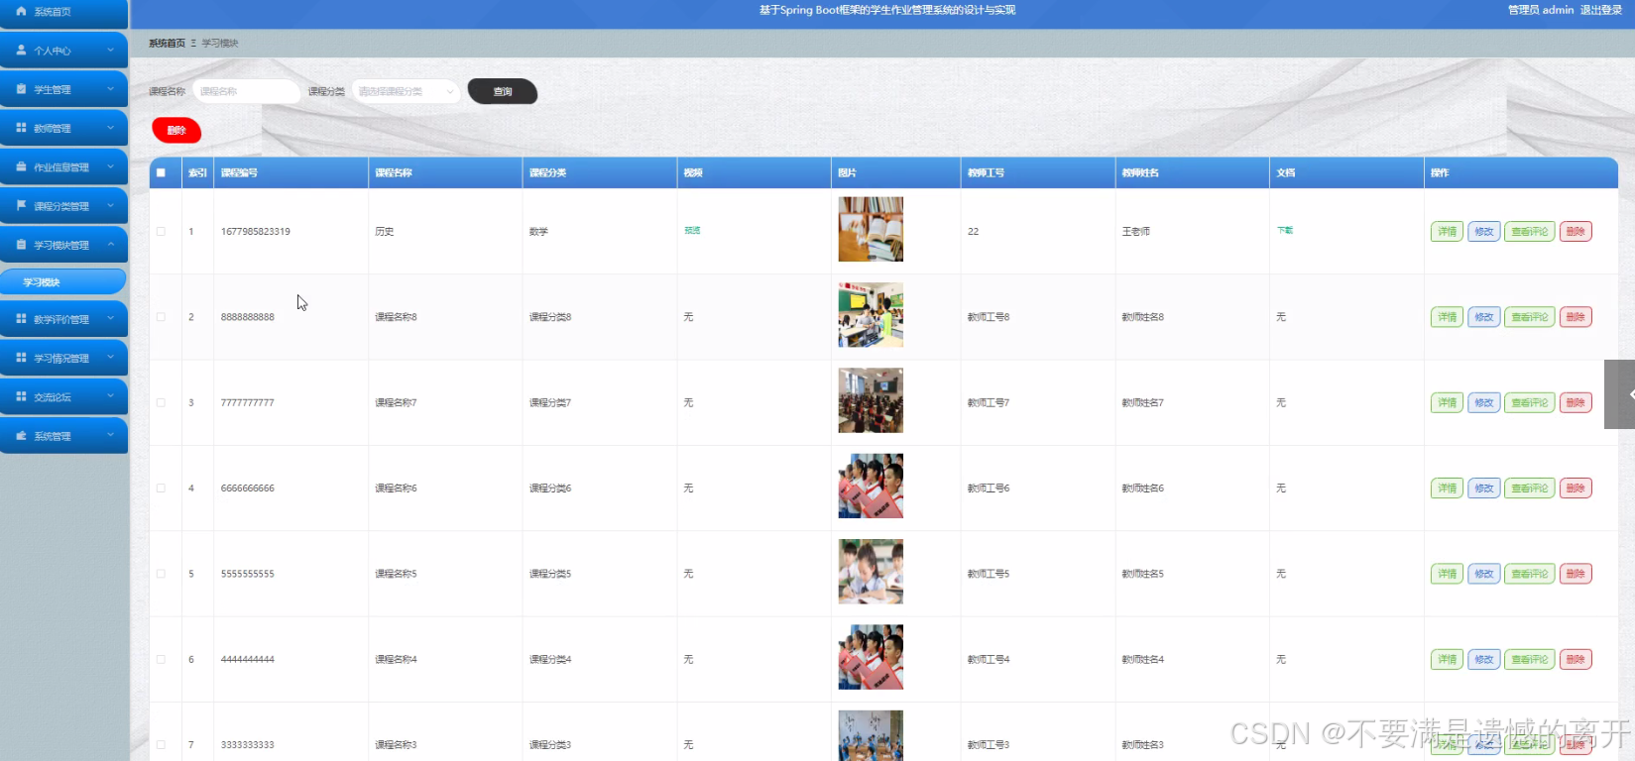Expand 教师管理 using its chevron
This screenshot has width=1635, height=761.
point(110,128)
